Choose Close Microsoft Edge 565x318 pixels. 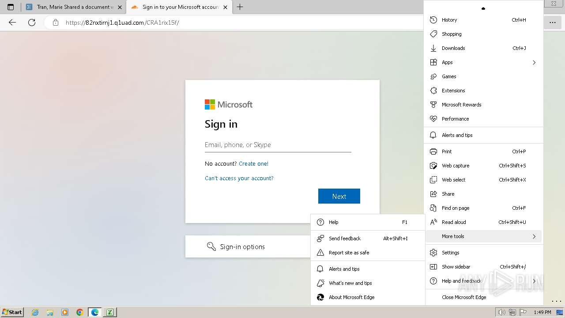pos(483,297)
